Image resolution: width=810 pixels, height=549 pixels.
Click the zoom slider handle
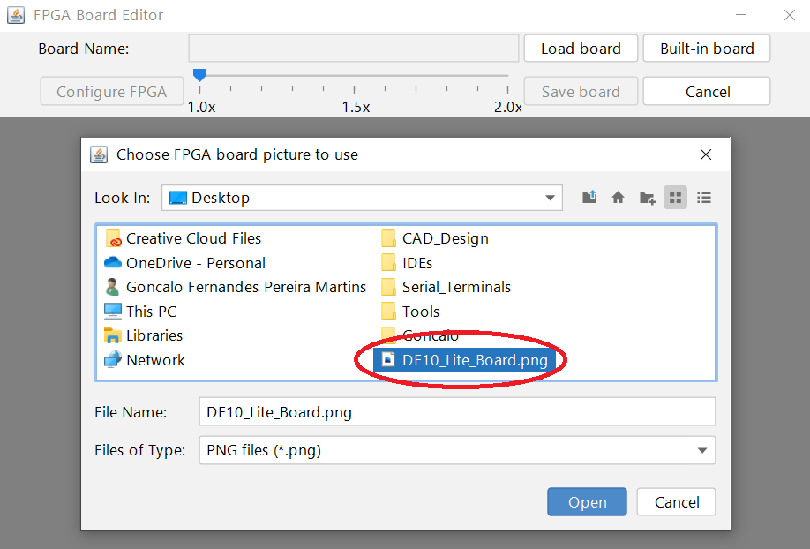coord(199,76)
